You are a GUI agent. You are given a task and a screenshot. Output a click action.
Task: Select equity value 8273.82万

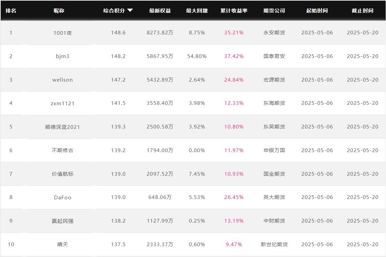click(x=160, y=33)
